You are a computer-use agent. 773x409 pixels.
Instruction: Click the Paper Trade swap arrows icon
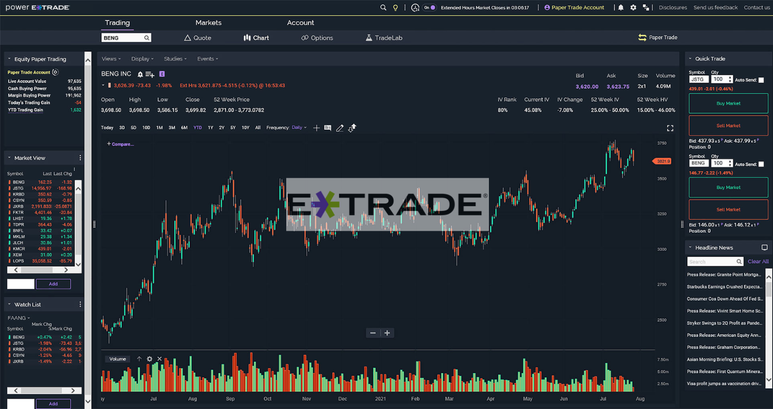click(x=642, y=38)
